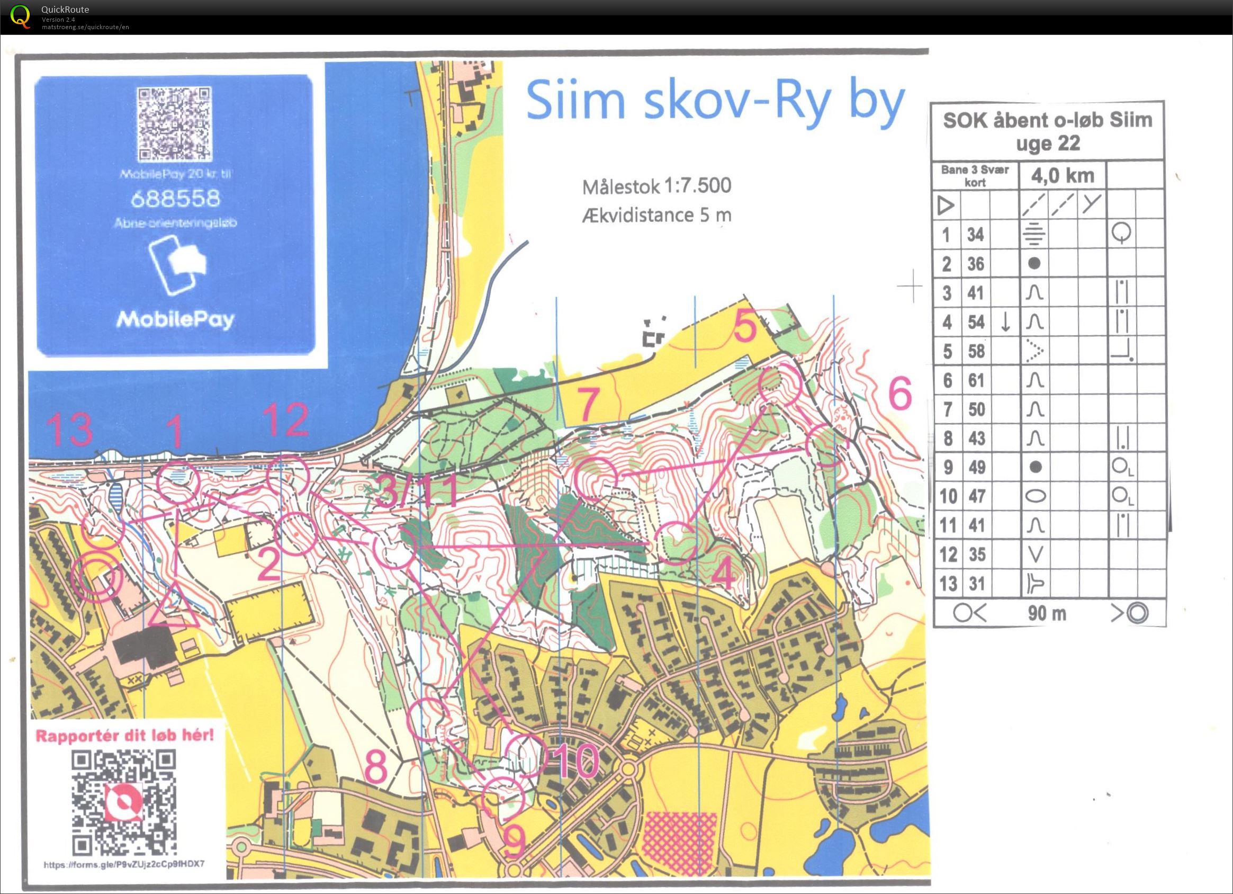The width and height of the screenshot is (1233, 894).
Task: Click the filled dot symbol in row 9
Action: (1036, 467)
